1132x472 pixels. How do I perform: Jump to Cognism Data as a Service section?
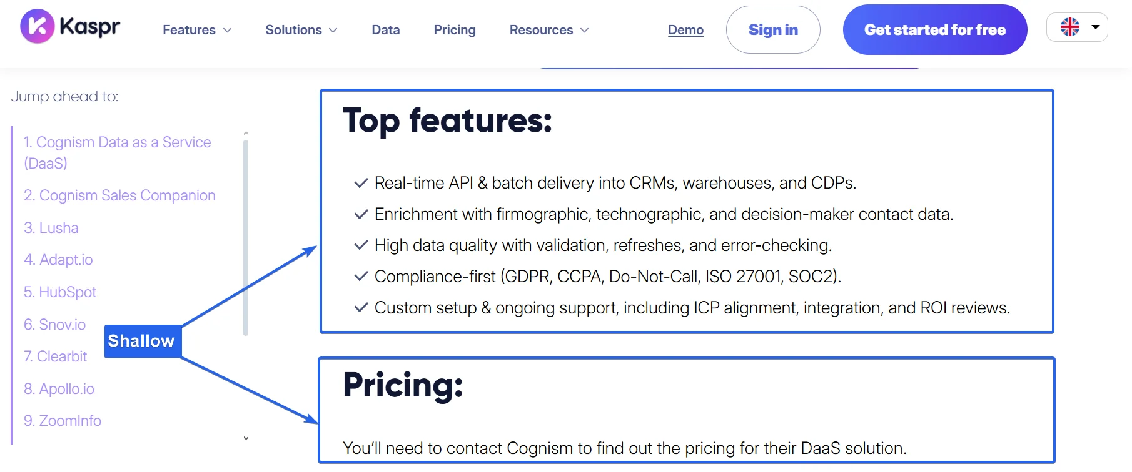tap(117, 152)
